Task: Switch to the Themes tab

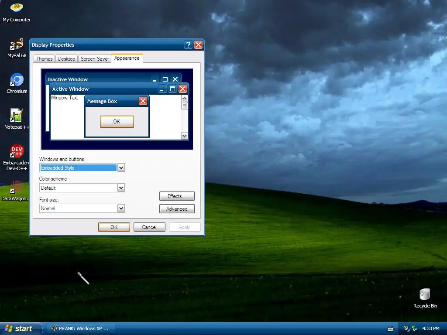Action: click(44, 59)
